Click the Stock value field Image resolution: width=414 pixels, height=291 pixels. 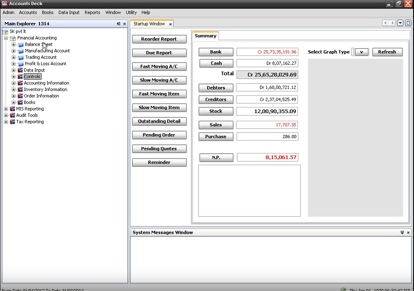point(267,111)
